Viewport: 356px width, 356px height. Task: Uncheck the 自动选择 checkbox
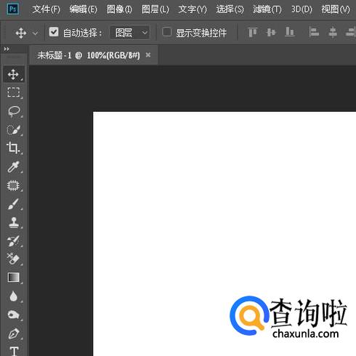54,32
